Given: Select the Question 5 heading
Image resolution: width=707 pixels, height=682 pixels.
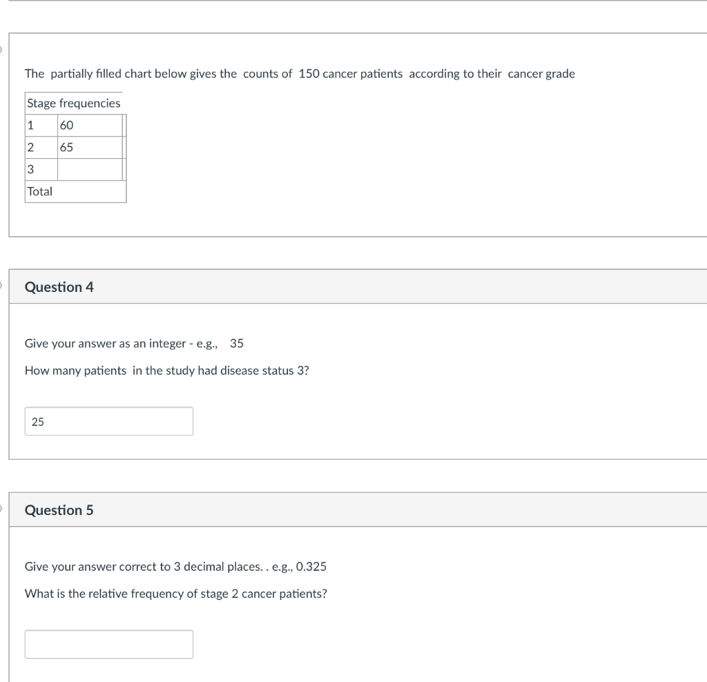Looking at the screenshot, I should pos(59,510).
